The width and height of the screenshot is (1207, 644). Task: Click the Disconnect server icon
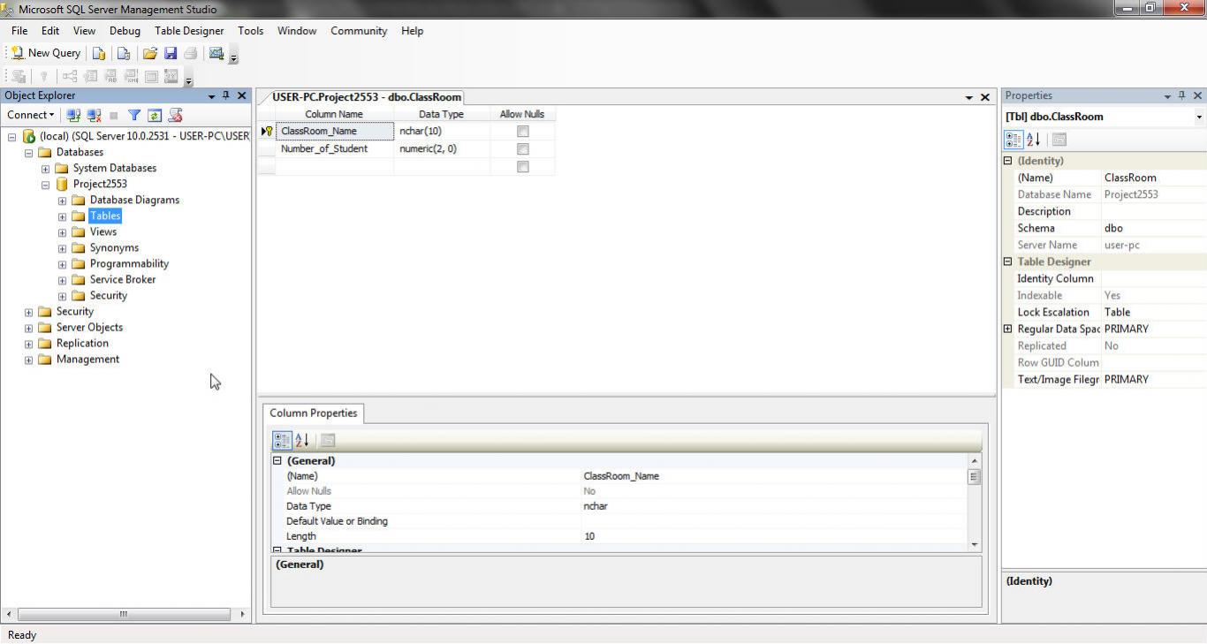(x=94, y=116)
